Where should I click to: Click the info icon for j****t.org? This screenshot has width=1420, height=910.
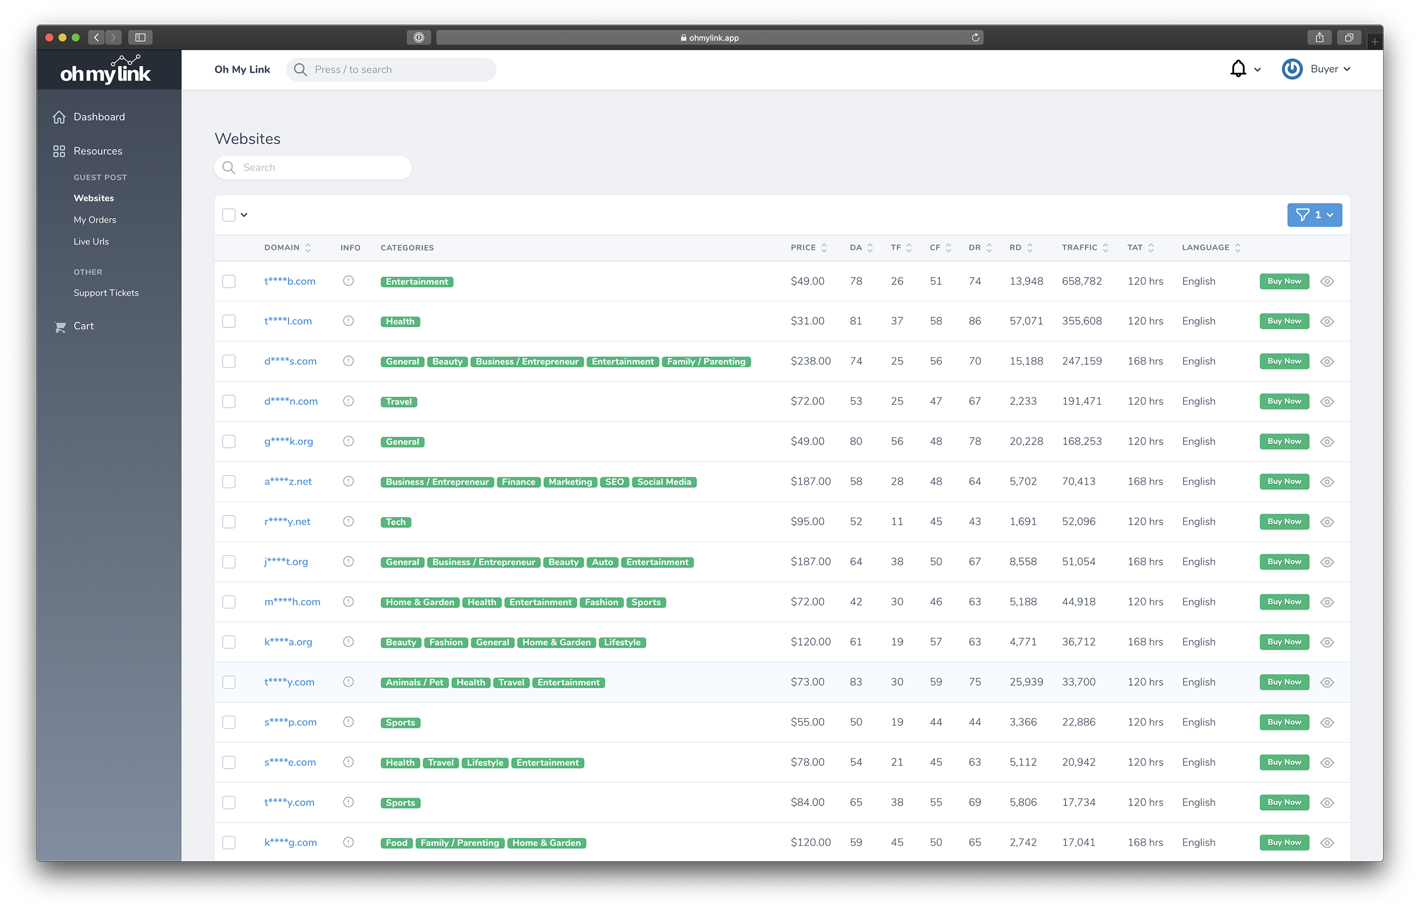348,562
